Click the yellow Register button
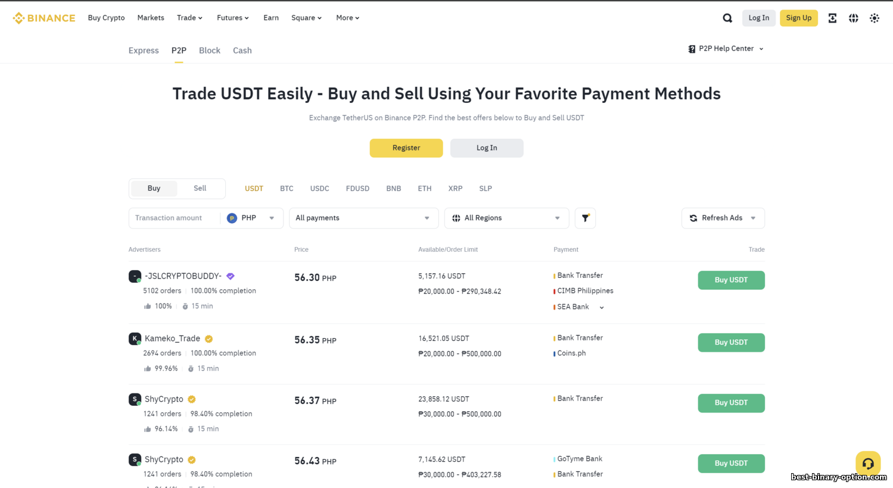This screenshot has height=488, width=893. 406,148
